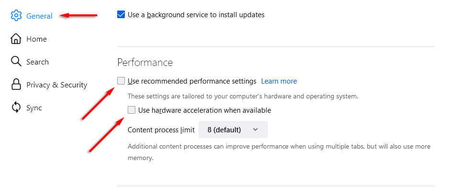The height and width of the screenshot is (193, 463).
Task: Click the 'Use recommended performance settings' label text
Action: (x=192, y=81)
